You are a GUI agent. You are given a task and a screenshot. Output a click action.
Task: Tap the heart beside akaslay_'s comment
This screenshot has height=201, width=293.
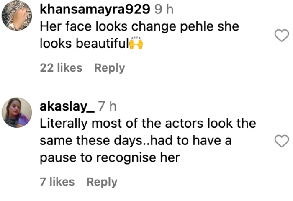coord(281,142)
